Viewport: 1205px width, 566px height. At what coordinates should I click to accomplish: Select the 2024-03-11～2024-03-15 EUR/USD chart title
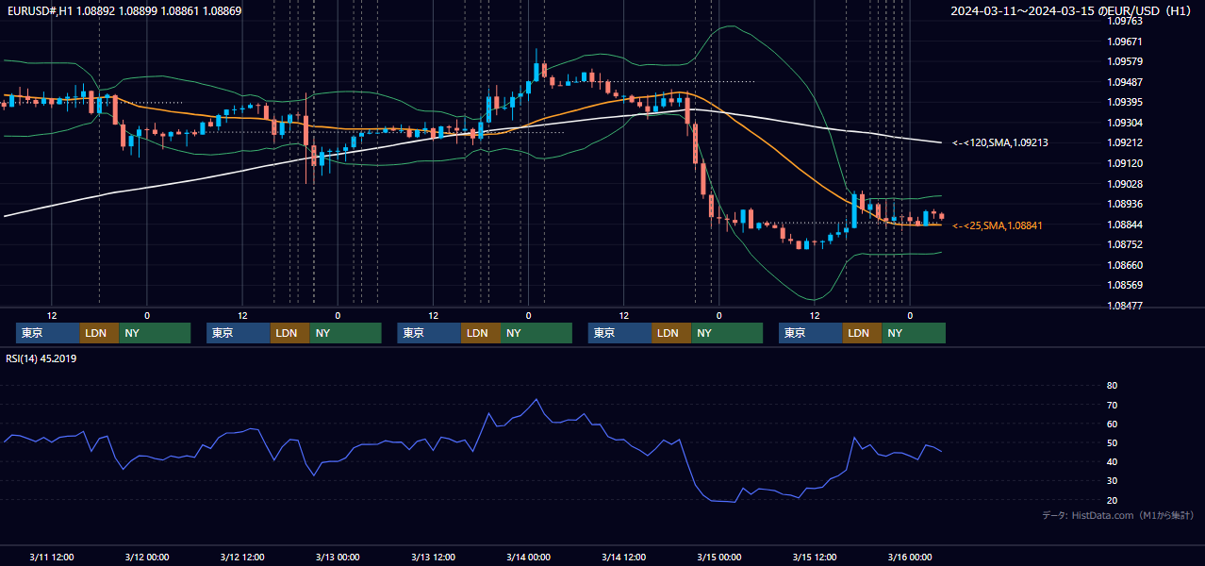click(x=1071, y=10)
